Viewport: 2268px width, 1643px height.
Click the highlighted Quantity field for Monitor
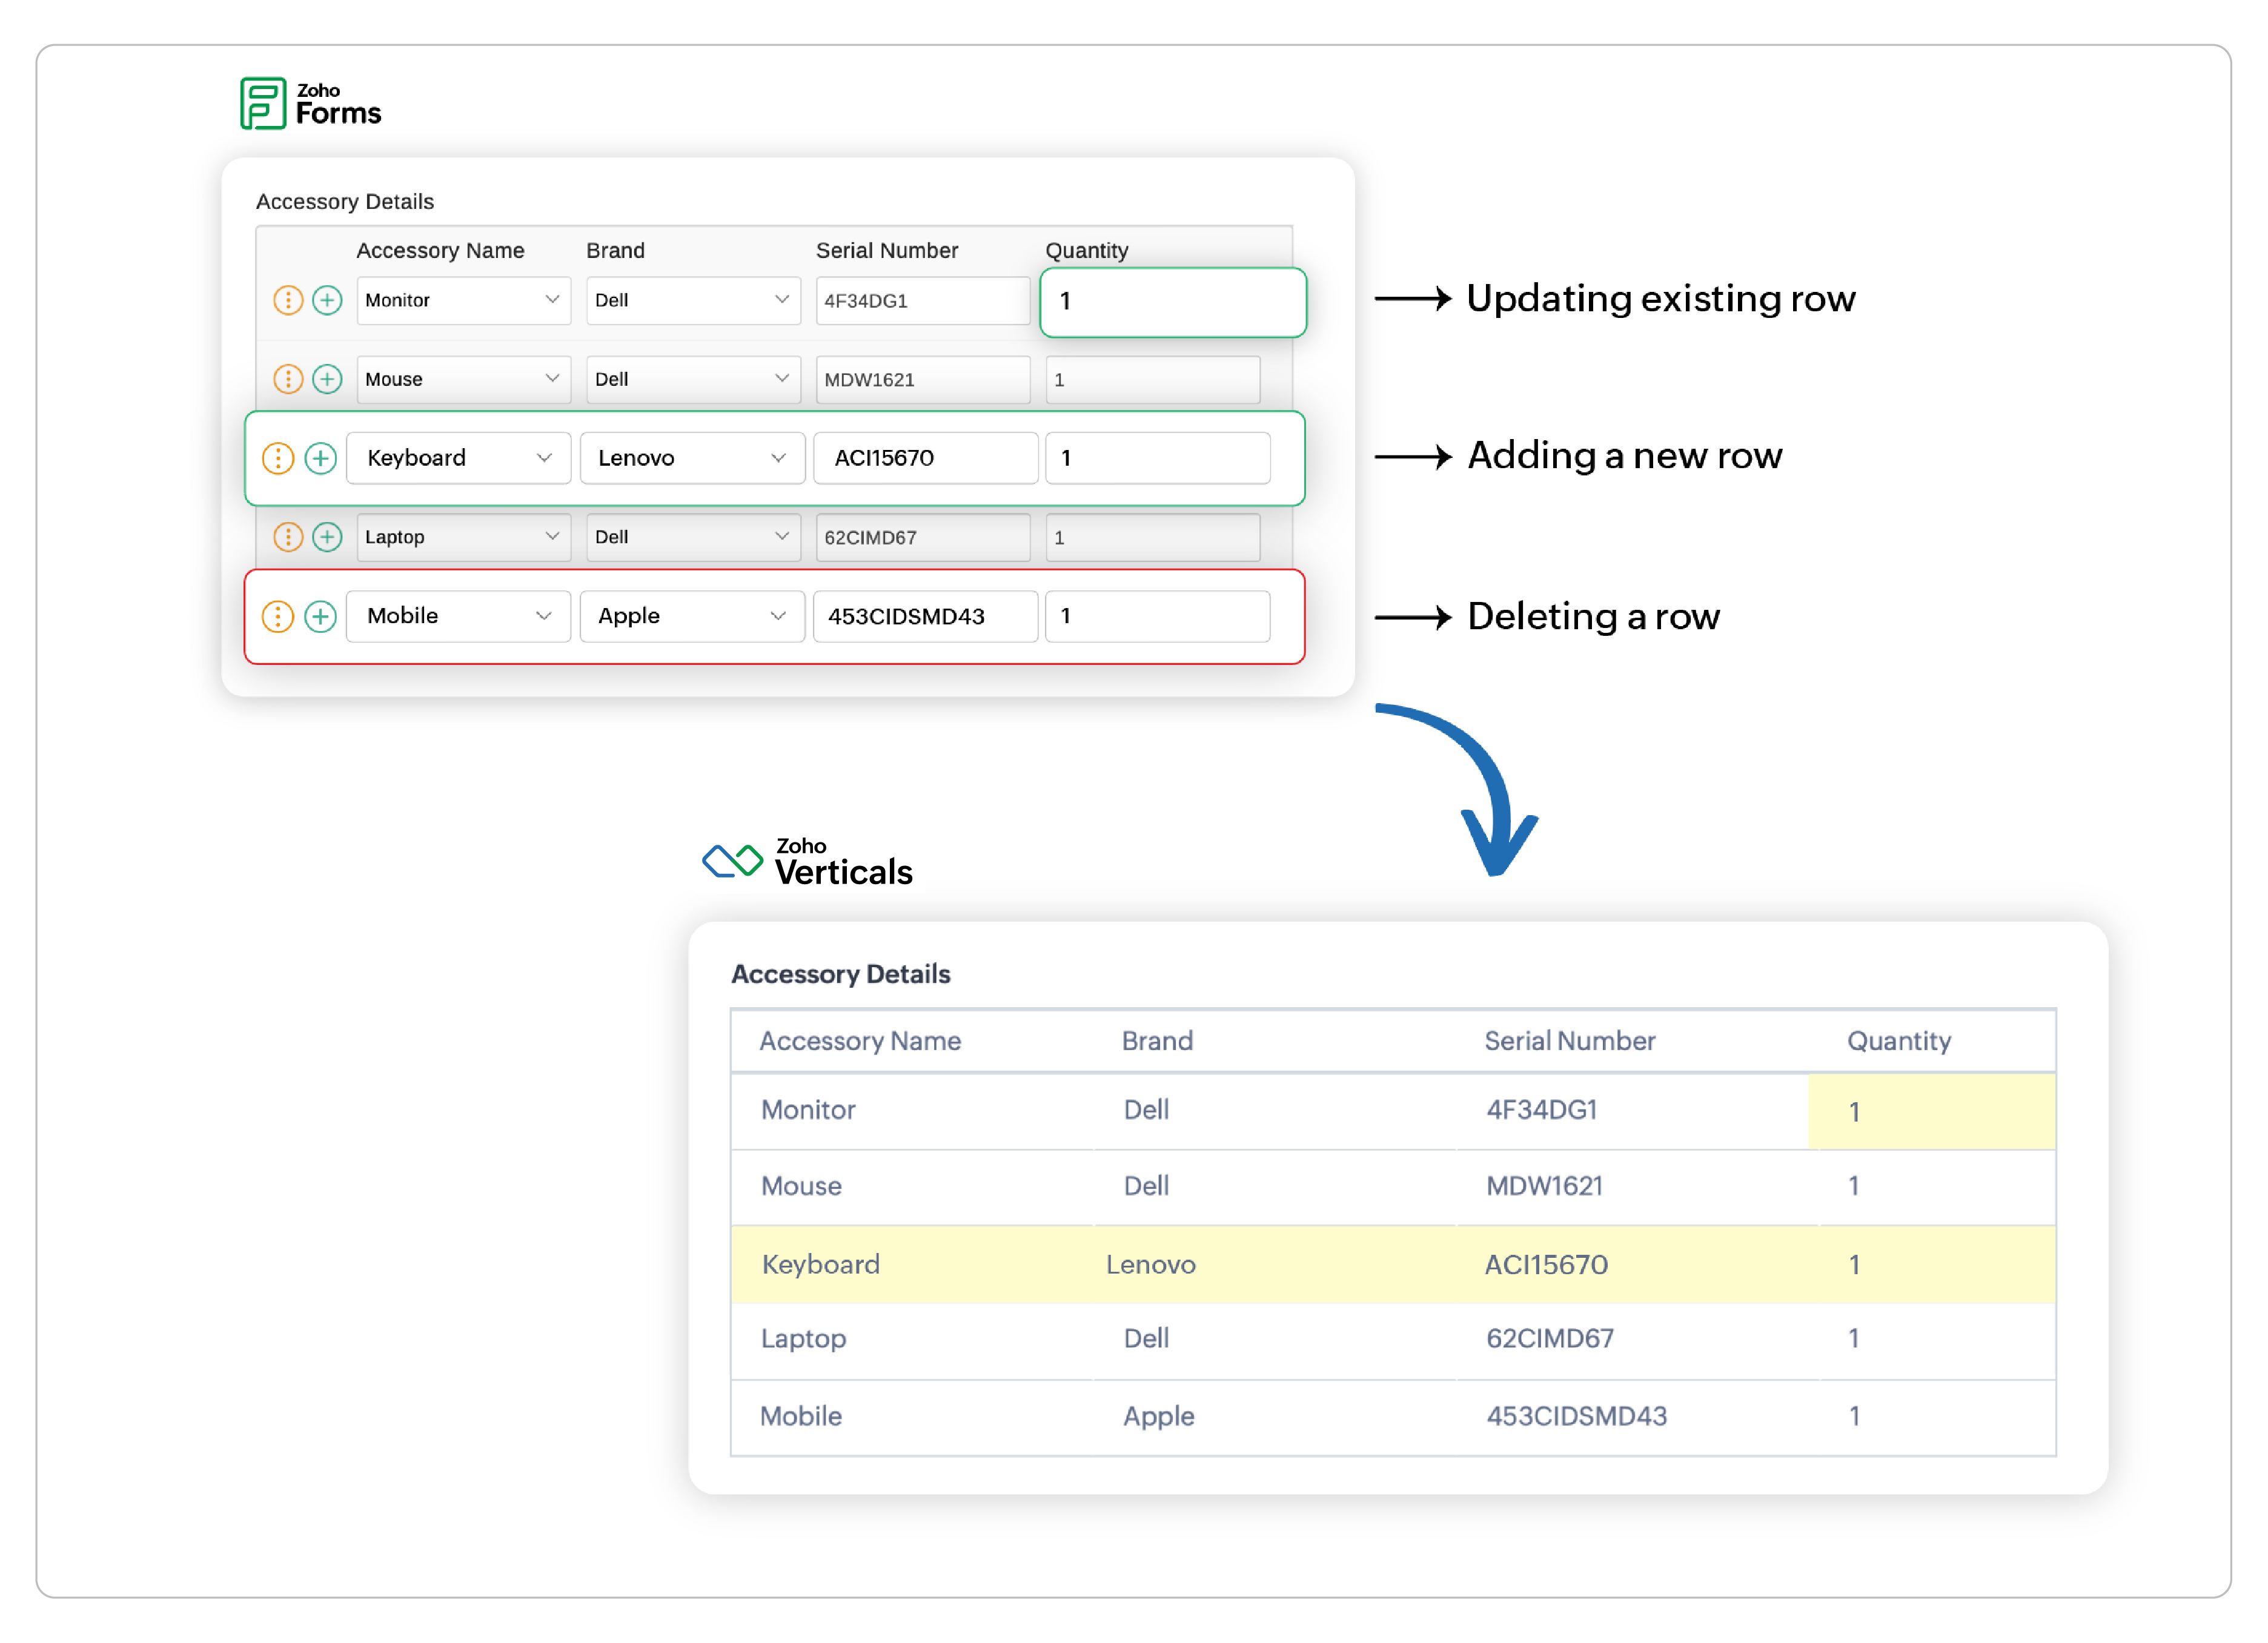click(x=1172, y=302)
